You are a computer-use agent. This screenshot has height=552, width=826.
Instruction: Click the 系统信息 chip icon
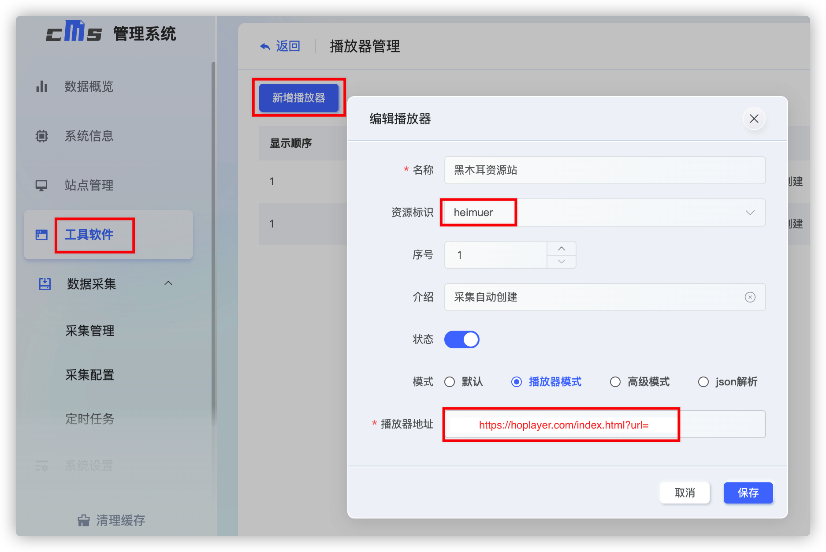(x=42, y=136)
